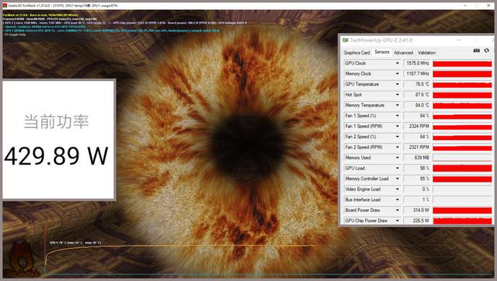
Task: Minimize the GPU-Z window
Action: pos(459,40)
